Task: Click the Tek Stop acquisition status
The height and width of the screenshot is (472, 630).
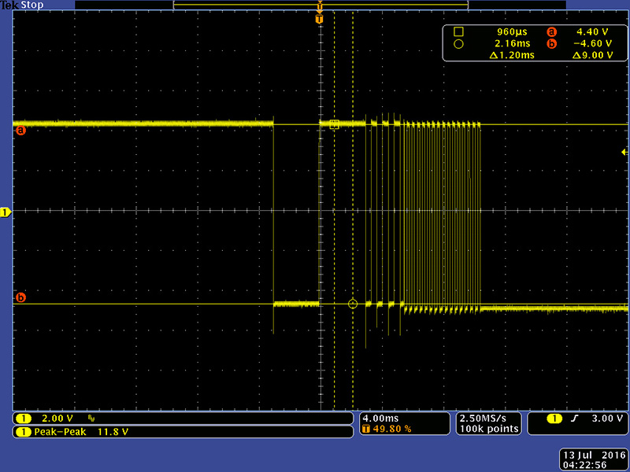Action: pyautogui.click(x=23, y=6)
